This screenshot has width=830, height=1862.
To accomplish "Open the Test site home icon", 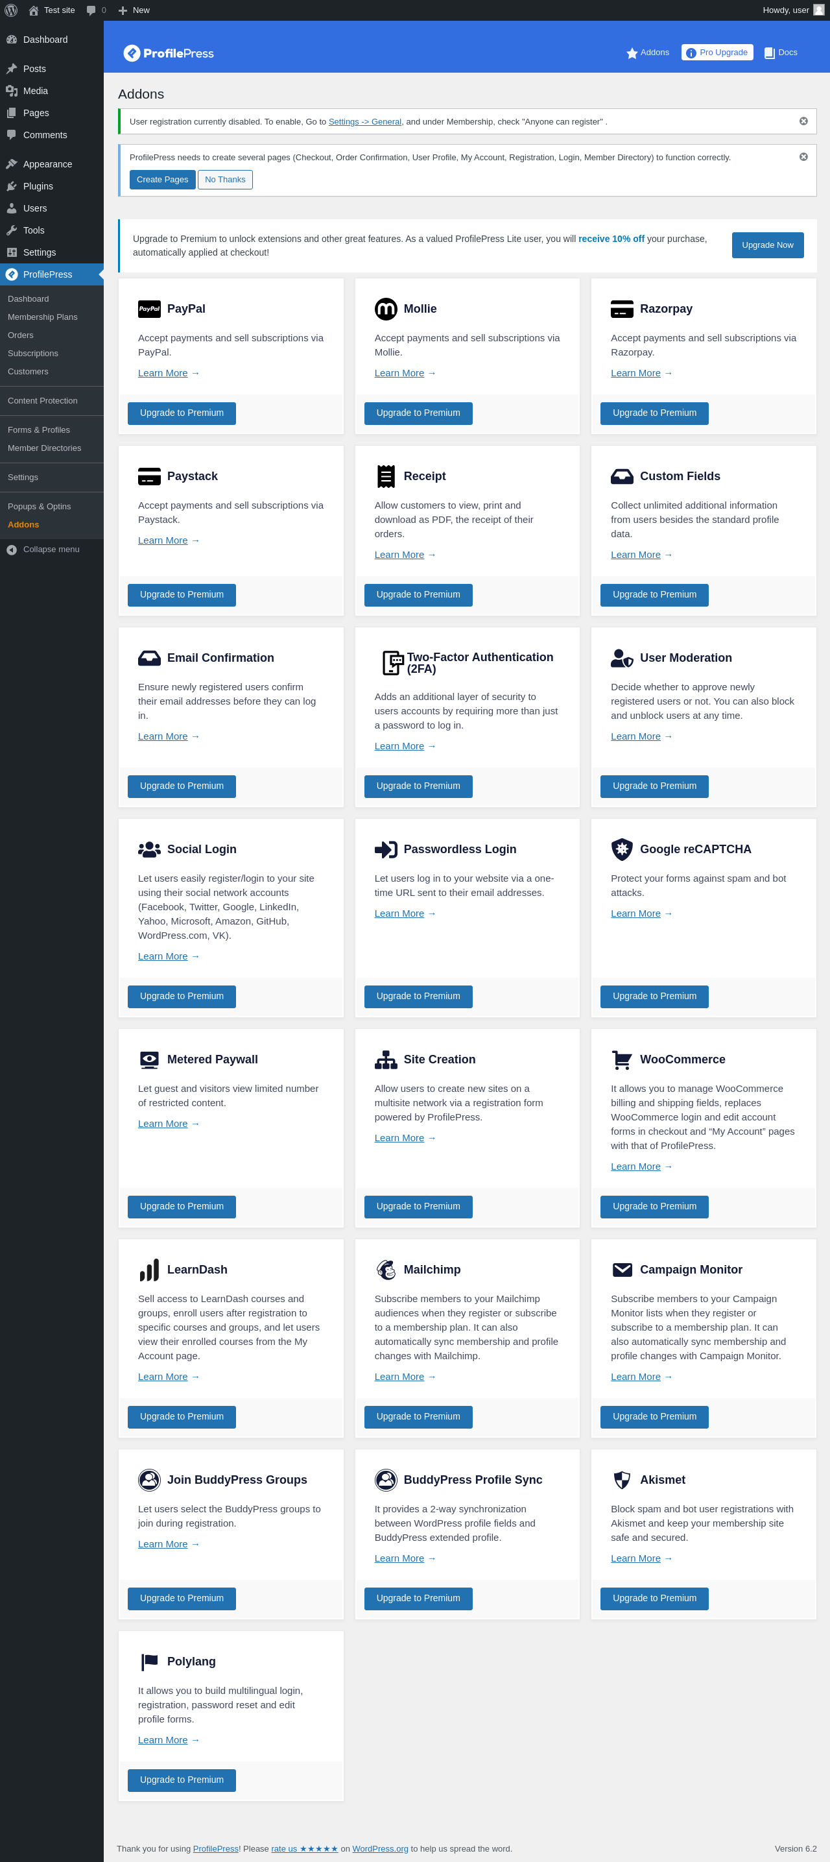I will (x=33, y=10).
